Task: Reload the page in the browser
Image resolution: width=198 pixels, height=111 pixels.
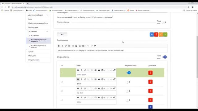Action: [9, 7]
